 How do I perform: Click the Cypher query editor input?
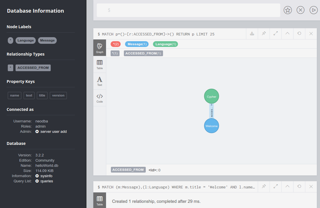(x=188, y=10)
